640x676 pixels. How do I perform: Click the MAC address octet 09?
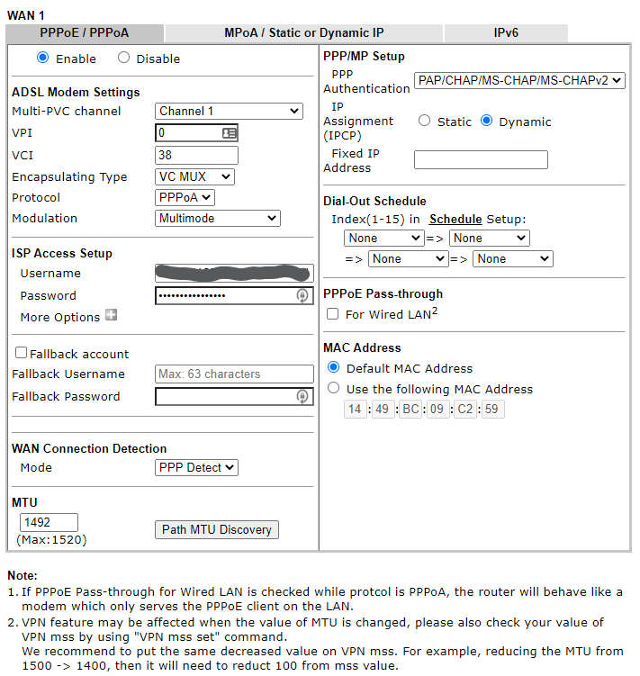(437, 410)
